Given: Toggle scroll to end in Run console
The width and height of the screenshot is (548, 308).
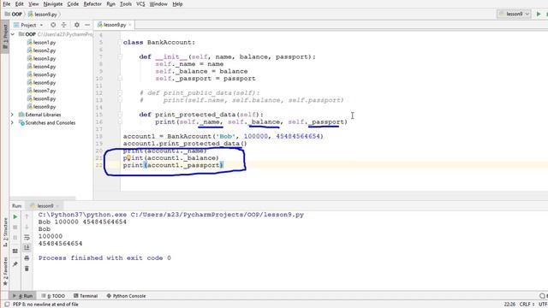Looking at the screenshot, I should pyautogui.click(x=27, y=247).
